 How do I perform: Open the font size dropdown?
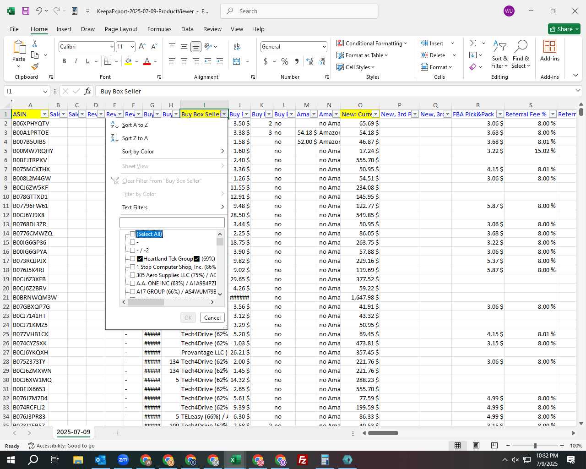click(132, 47)
